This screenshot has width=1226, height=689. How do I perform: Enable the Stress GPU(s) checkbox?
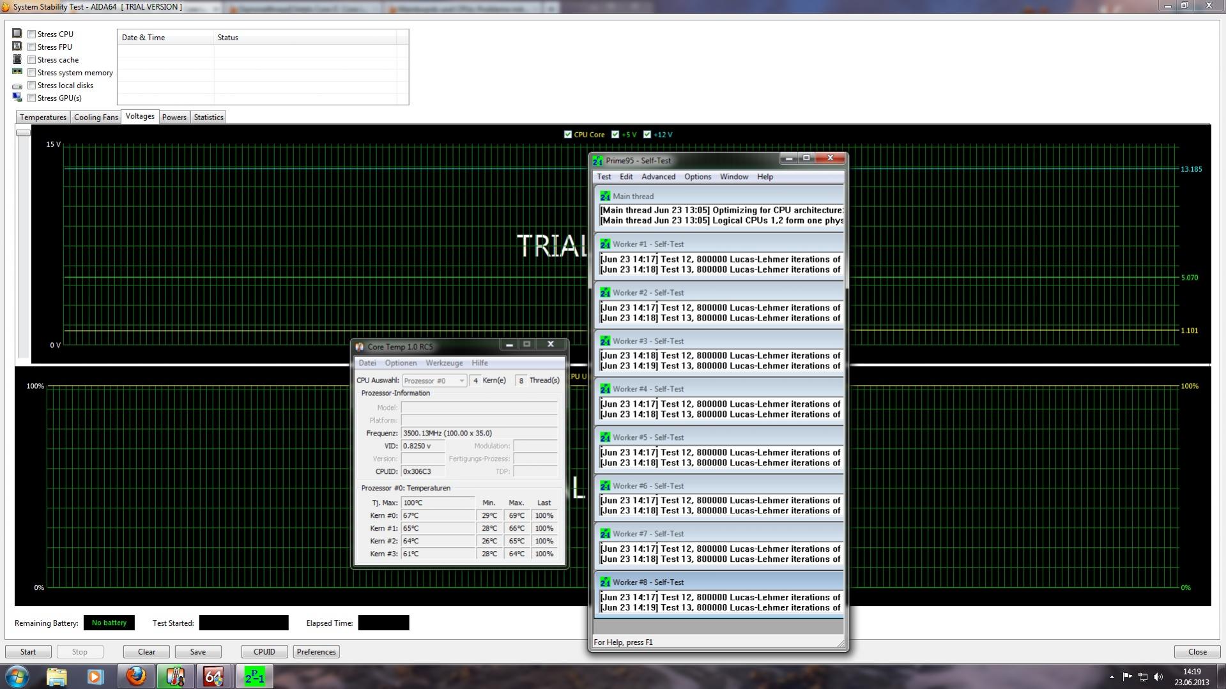click(x=31, y=98)
